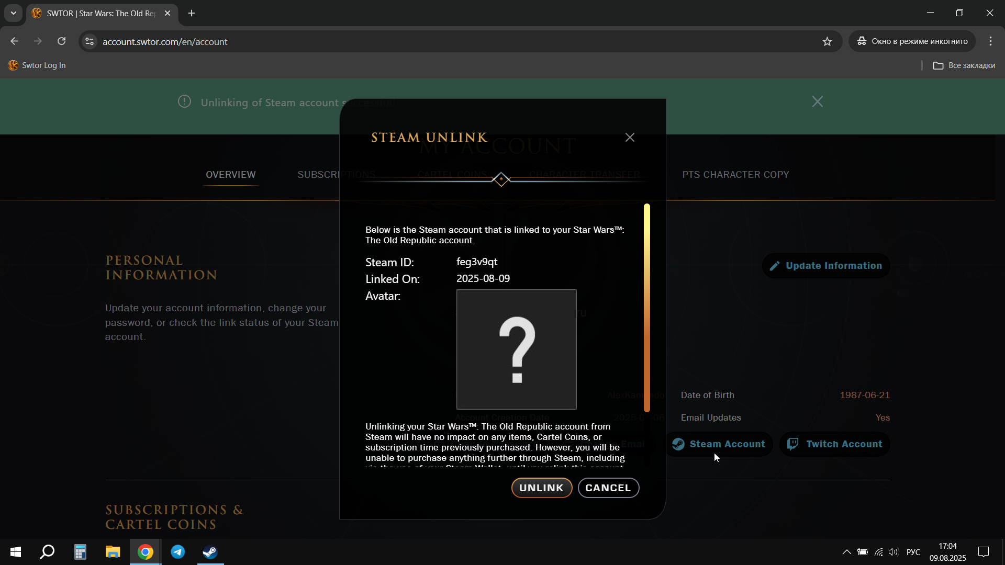Click the Twitch Account button
Screen dimensions: 1005x565
click(835, 444)
